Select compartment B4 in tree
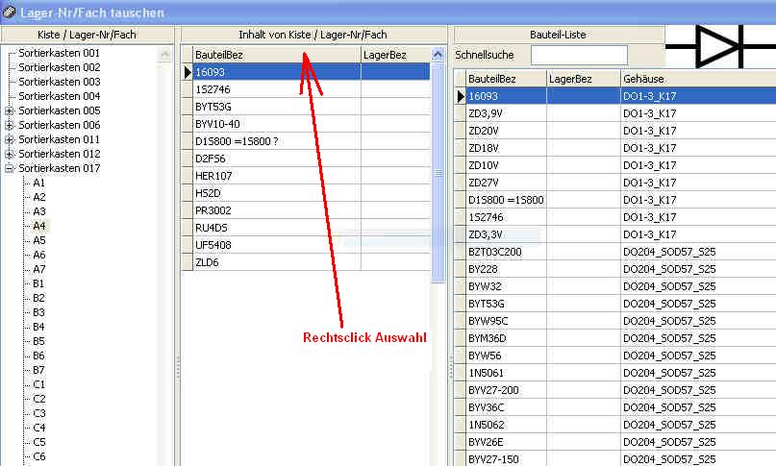776x466 pixels. click(x=38, y=327)
